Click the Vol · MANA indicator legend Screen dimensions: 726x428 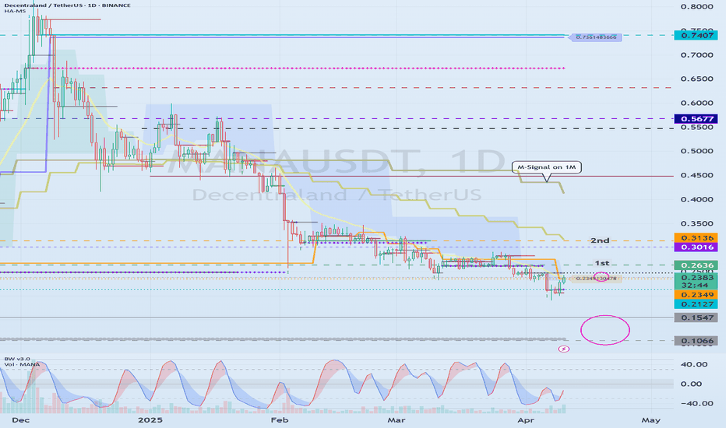(x=22, y=365)
